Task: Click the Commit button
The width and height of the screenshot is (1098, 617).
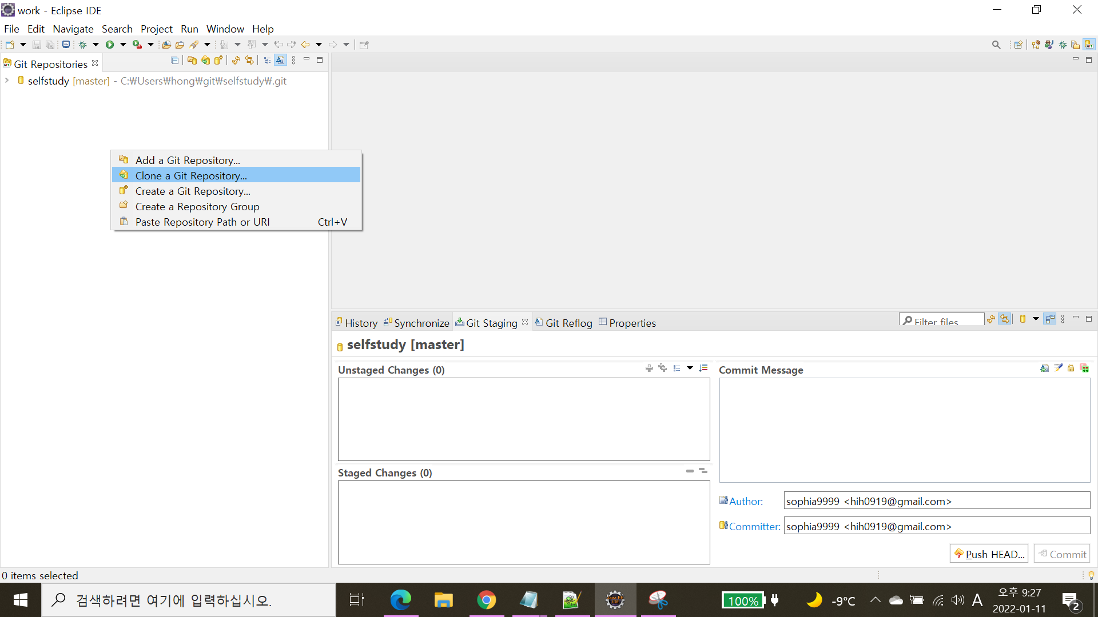Action: tap(1062, 554)
